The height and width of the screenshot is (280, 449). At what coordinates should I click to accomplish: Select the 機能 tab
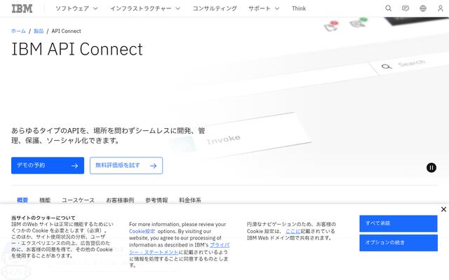45,200
